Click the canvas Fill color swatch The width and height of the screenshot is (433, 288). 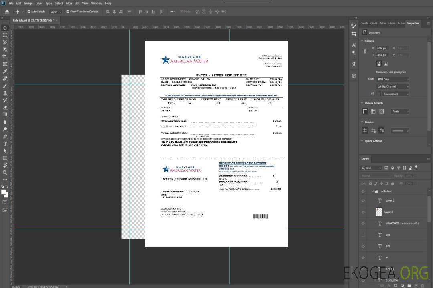pos(379,94)
